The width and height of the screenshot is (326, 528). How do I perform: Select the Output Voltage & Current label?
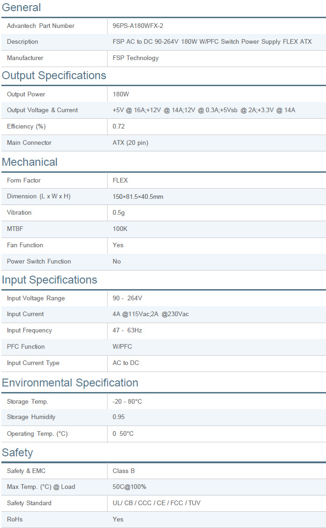[x=42, y=110]
